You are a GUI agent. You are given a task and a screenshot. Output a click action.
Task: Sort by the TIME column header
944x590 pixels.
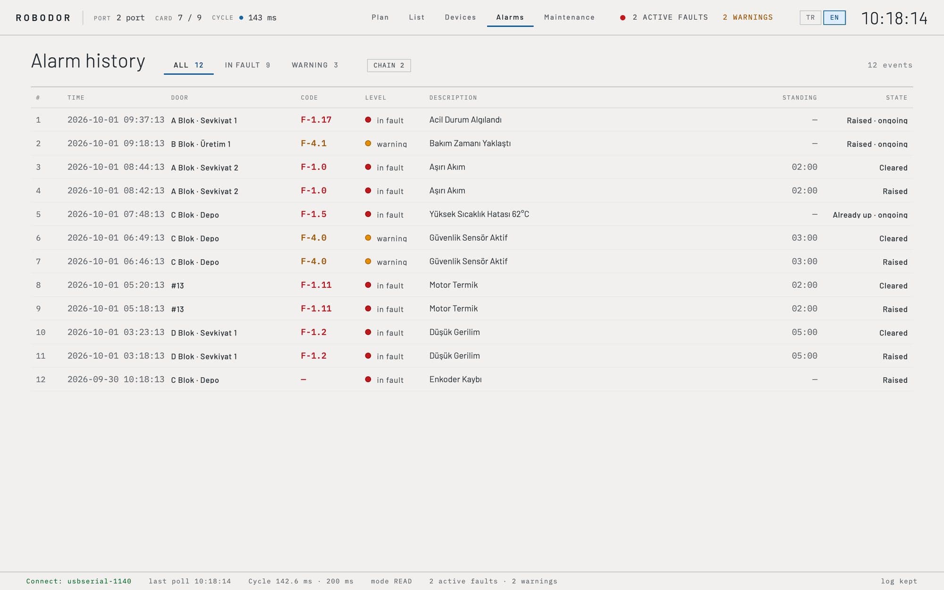[x=76, y=98]
